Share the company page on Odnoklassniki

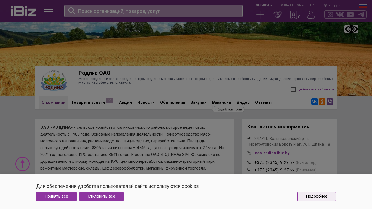(322, 102)
